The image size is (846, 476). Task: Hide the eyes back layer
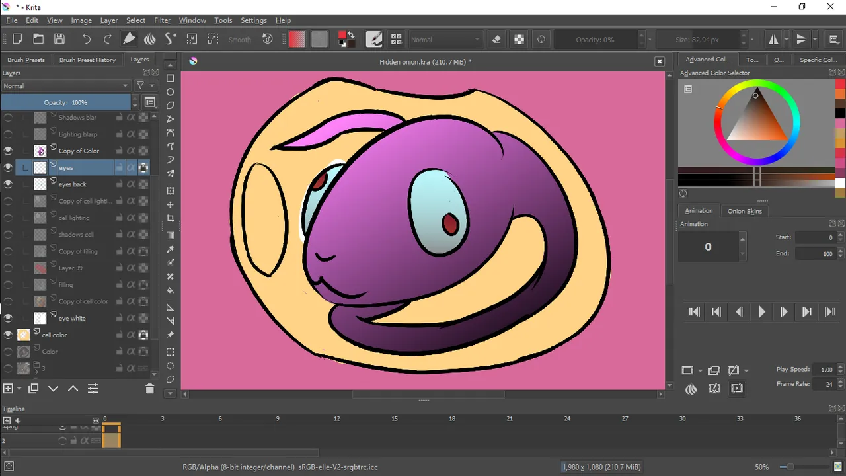coord(8,184)
